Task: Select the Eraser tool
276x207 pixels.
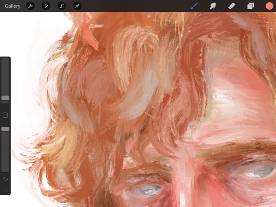Action: (232, 6)
